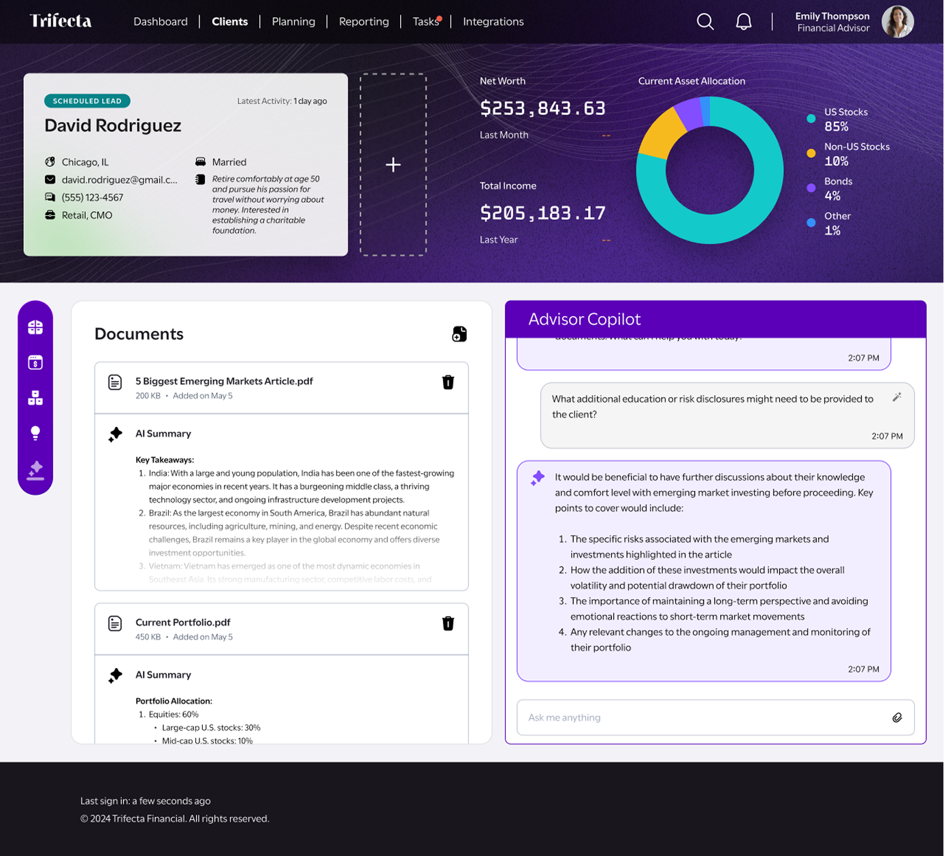Image resolution: width=944 pixels, height=856 pixels.
Task: Click the sparkle icon on the Copilot reply
Action: 538,478
